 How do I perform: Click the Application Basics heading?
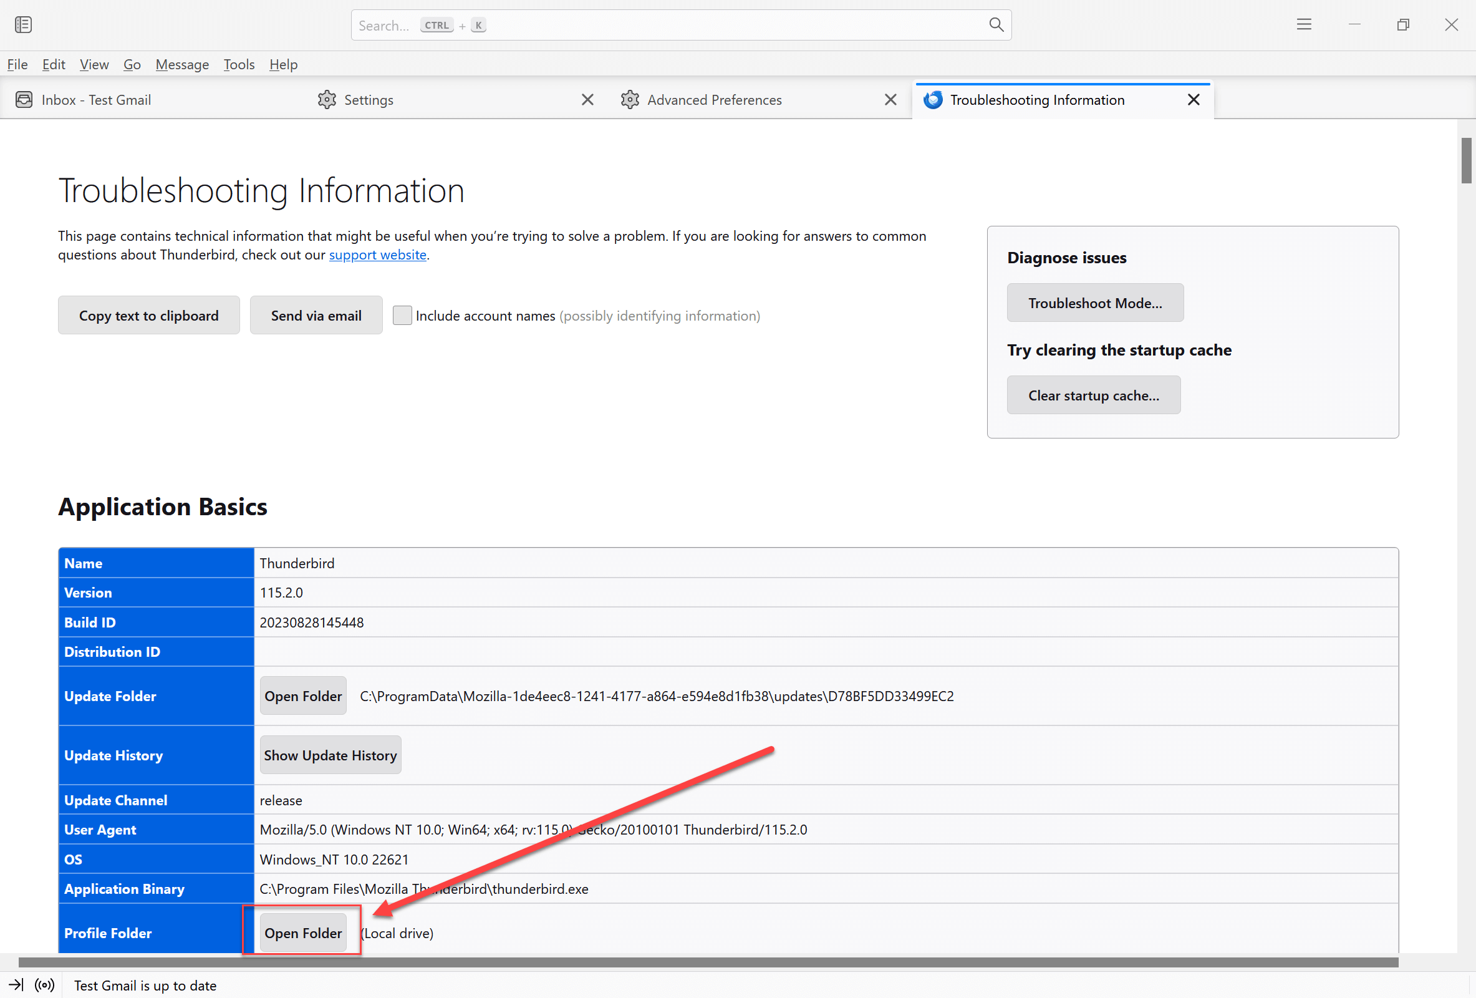point(163,506)
